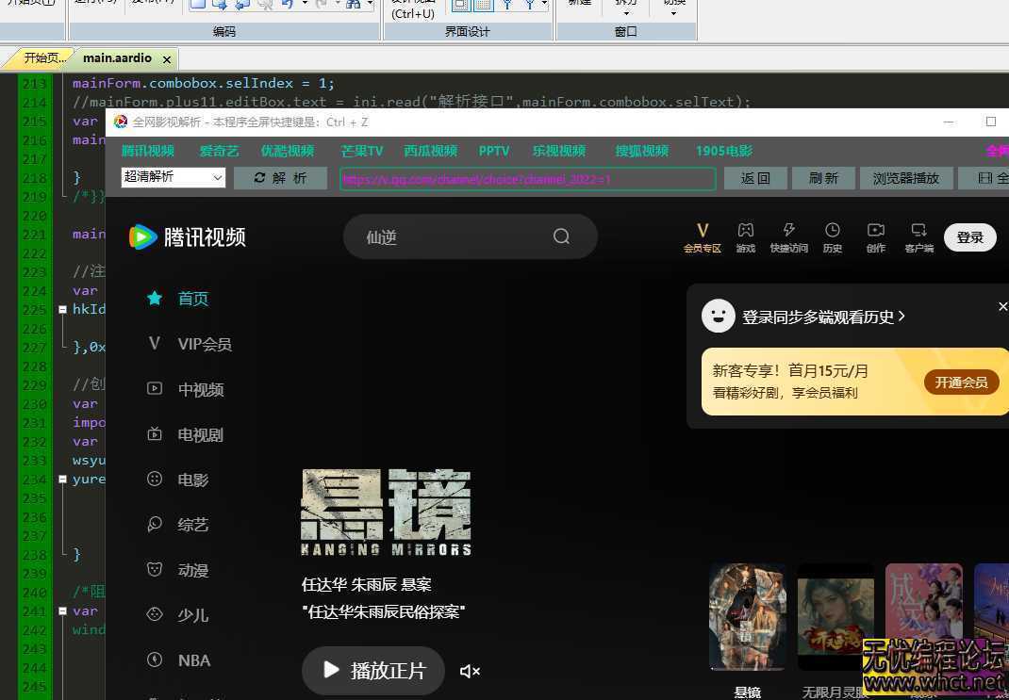Switch to the main.aardio editor tab
The width and height of the screenshot is (1009, 700).
coord(117,57)
